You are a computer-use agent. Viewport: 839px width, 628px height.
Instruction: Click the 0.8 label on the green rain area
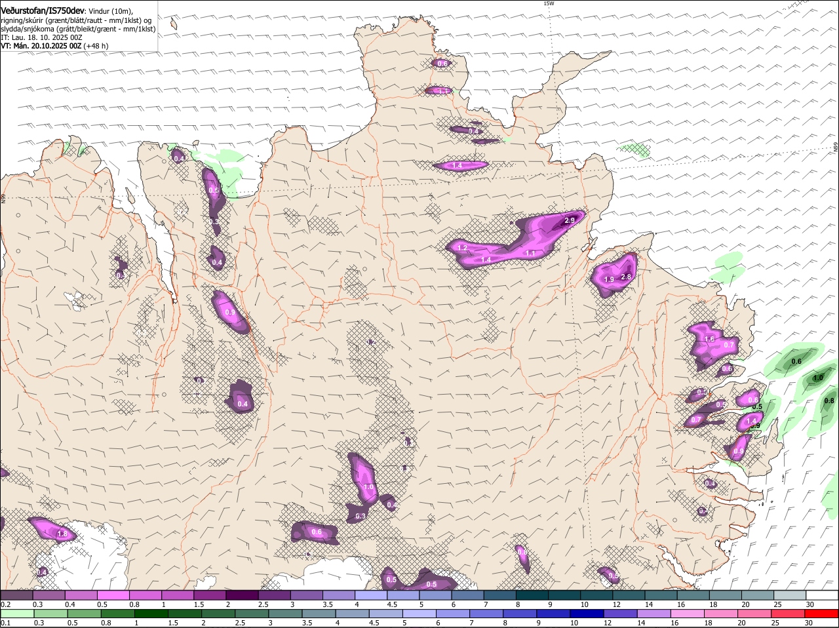tap(829, 401)
